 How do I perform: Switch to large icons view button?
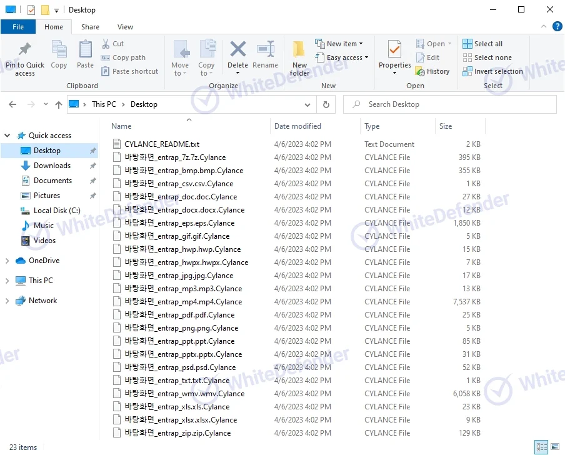click(554, 447)
